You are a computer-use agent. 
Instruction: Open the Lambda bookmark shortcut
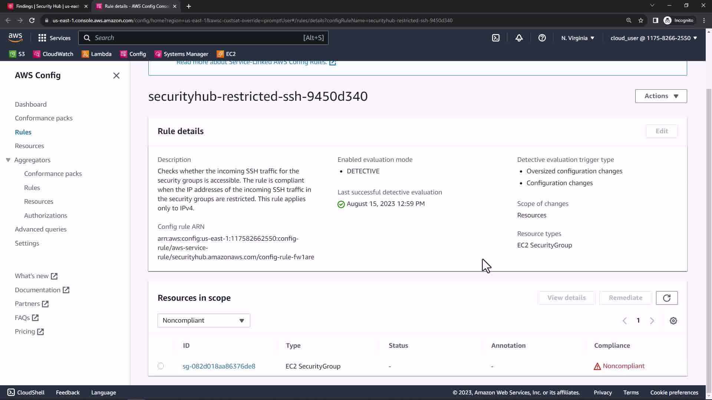(x=97, y=54)
